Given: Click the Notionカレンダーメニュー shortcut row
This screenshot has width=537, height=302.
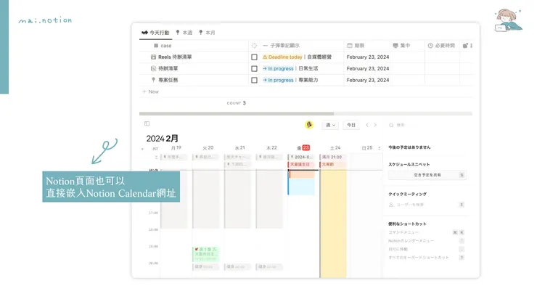Looking at the screenshot, I should click(427, 240).
